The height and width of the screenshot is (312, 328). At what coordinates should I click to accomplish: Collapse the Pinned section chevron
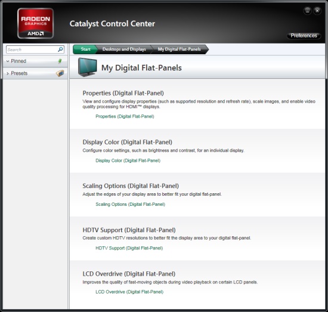[8, 61]
